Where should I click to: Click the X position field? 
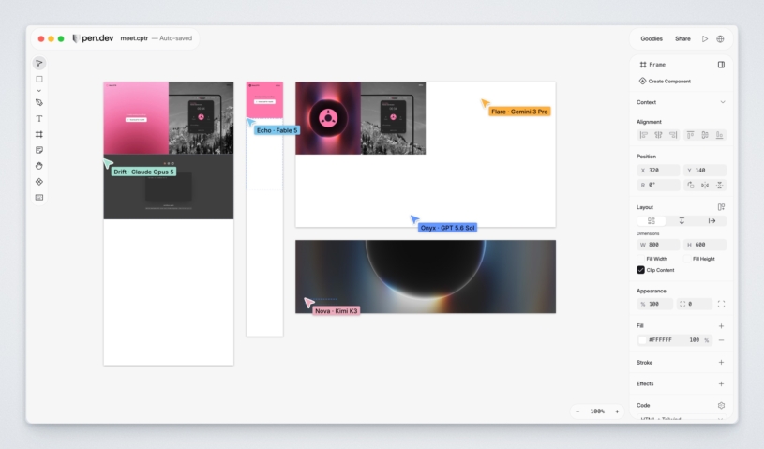tap(658, 171)
